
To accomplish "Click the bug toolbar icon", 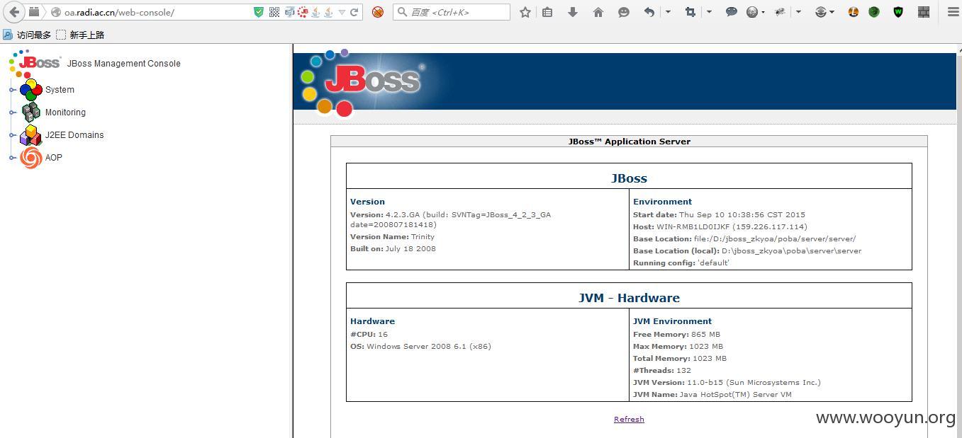I will tap(781, 12).
